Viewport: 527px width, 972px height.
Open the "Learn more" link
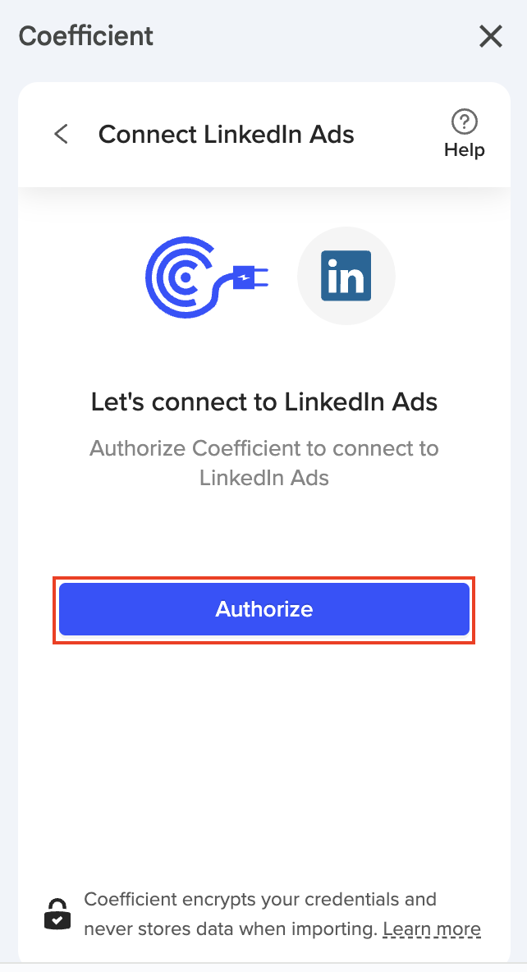point(432,929)
